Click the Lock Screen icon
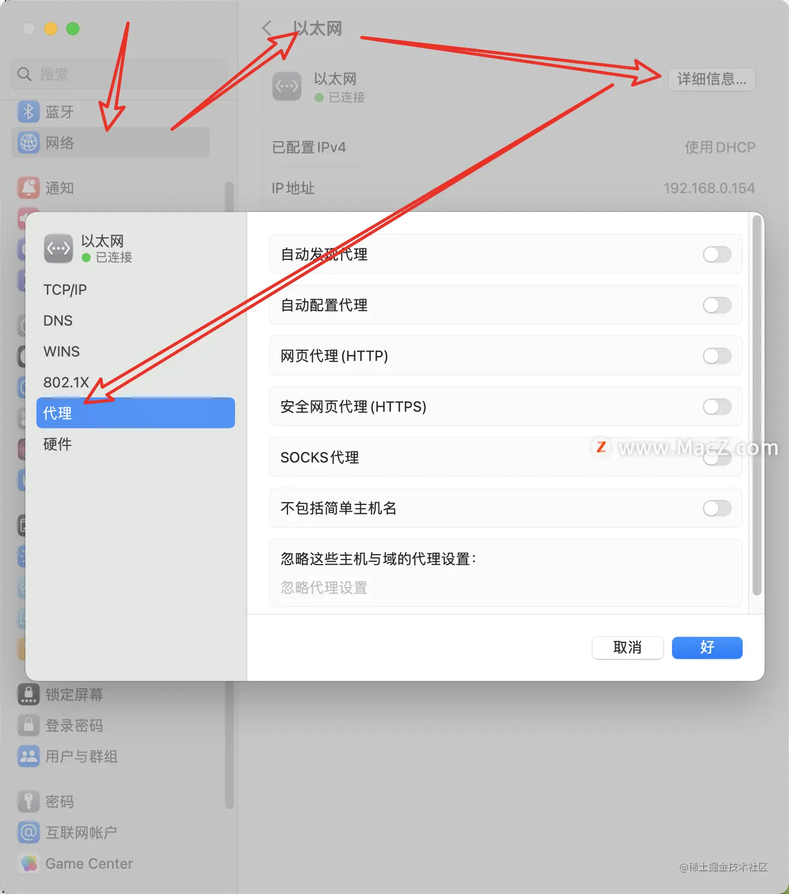The height and width of the screenshot is (894, 789). click(29, 694)
